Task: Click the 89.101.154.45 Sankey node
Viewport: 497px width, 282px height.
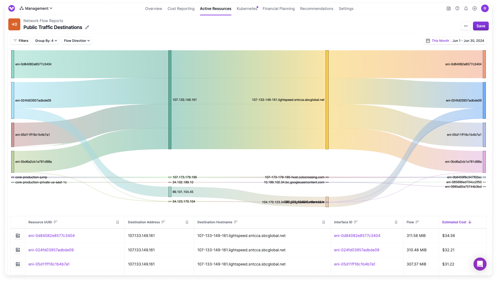Action: 170,192
